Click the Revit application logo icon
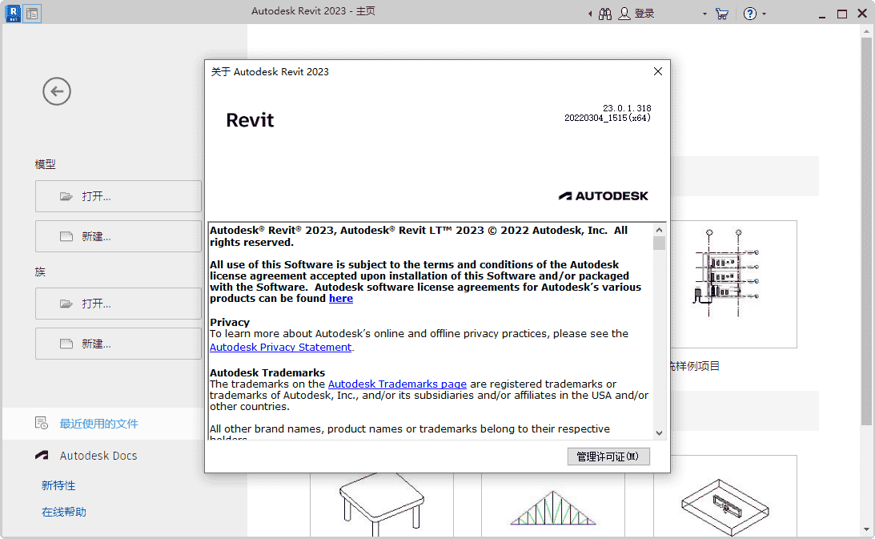 (12, 13)
